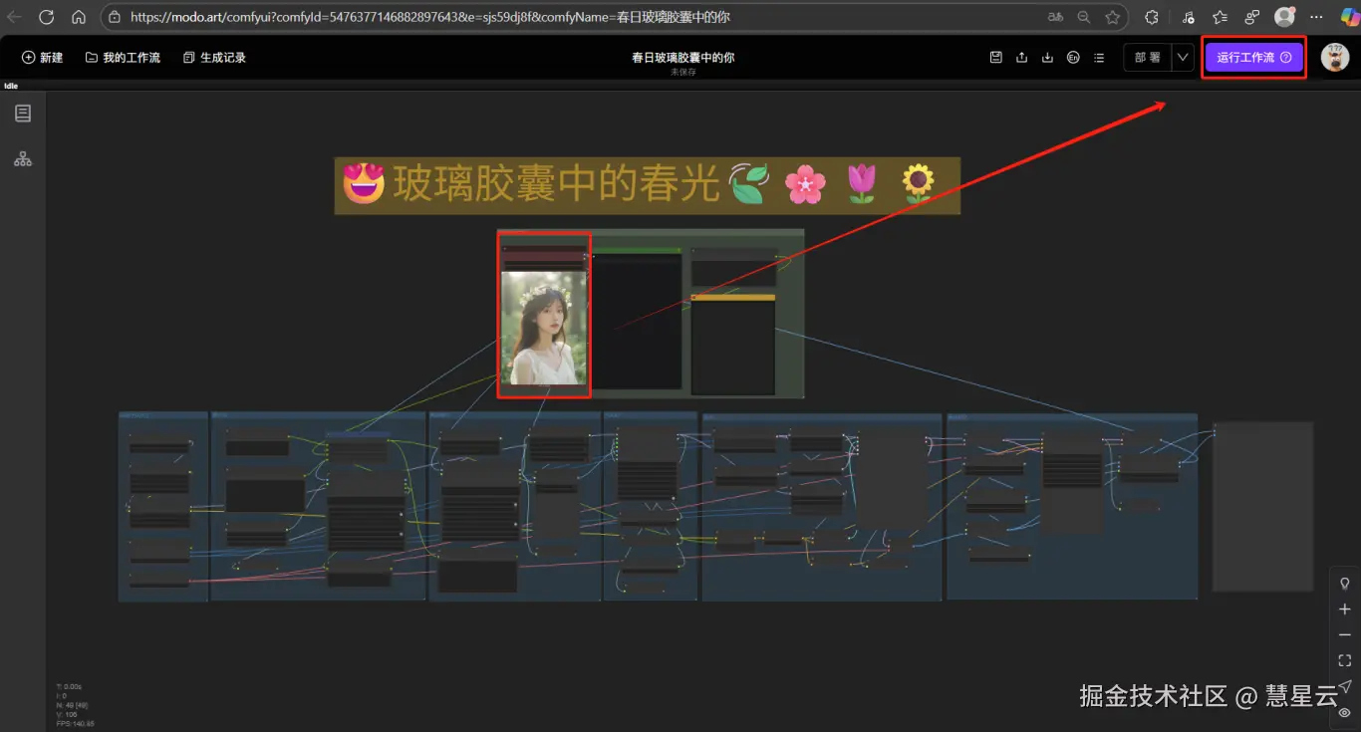Screen dimensions: 1361x732
Task: Save the workflow with the floppy-disk icon
Action: [996, 58]
